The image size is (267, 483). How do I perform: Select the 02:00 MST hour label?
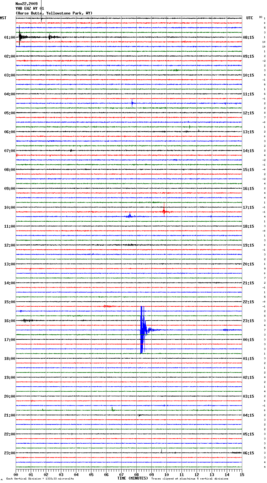point(10,56)
